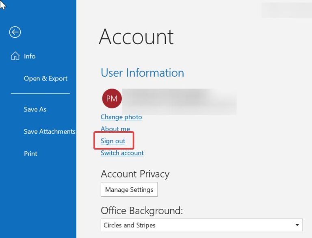Open the Info menu item
312x238 pixels.
[30, 56]
